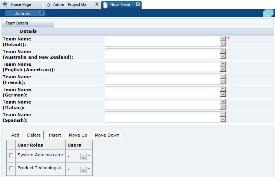Click the Insert button
Image resolution: width=275 pixels, height=177 pixels.
tap(55, 135)
